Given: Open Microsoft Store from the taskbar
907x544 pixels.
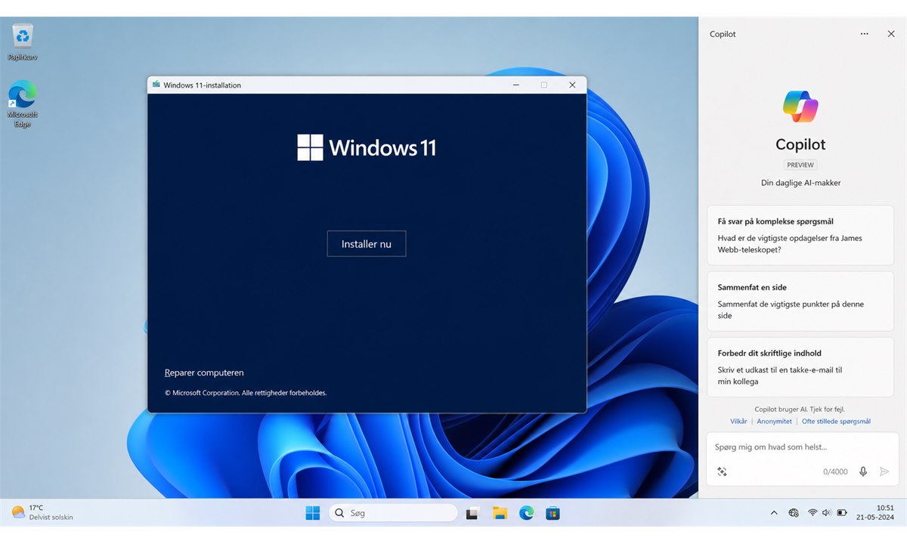Looking at the screenshot, I should tap(553, 513).
